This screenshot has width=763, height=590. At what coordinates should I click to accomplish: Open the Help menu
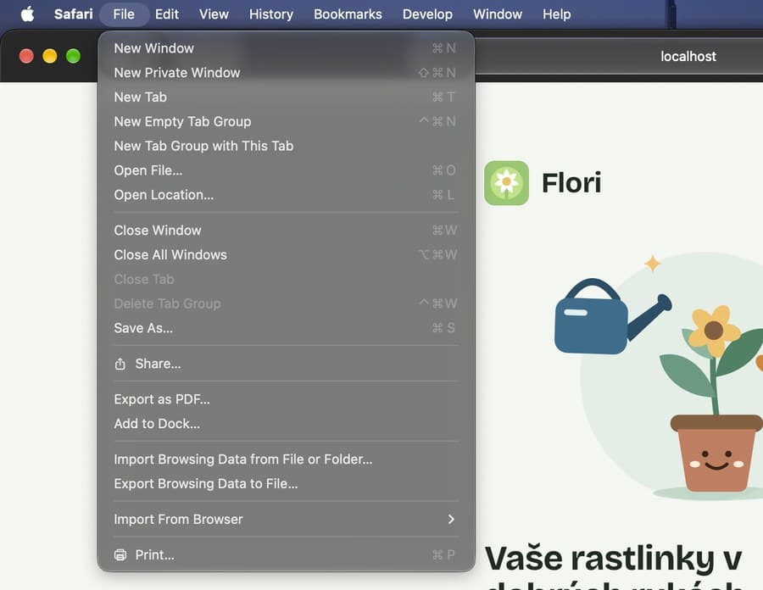click(x=557, y=14)
